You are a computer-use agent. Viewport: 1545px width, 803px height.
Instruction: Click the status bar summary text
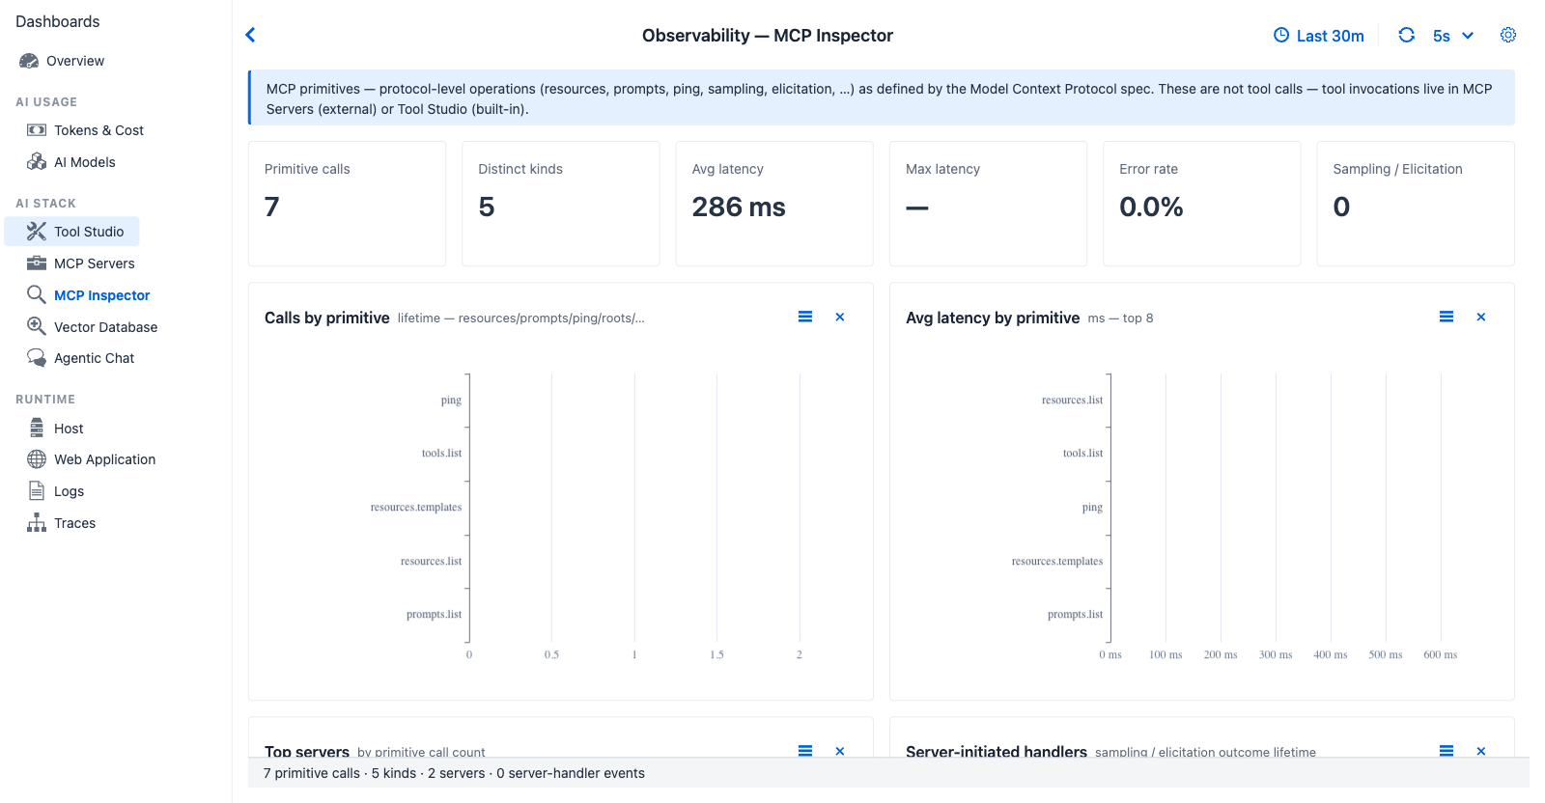tap(454, 773)
